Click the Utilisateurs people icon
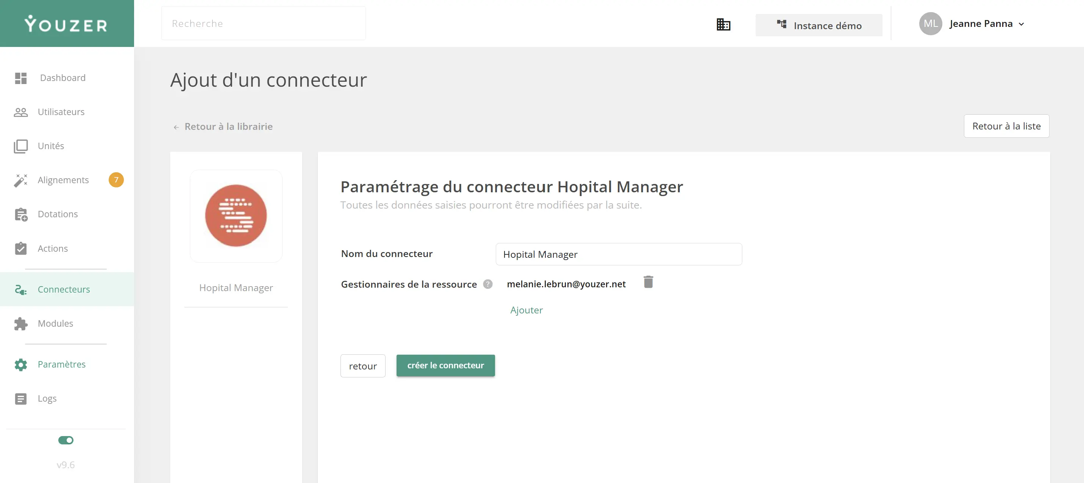The width and height of the screenshot is (1084, 483). pyautogui.click(x=20, y=112)
